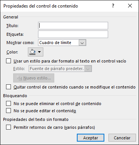Open the Estilo dropdown list

(x=88, y=69)
